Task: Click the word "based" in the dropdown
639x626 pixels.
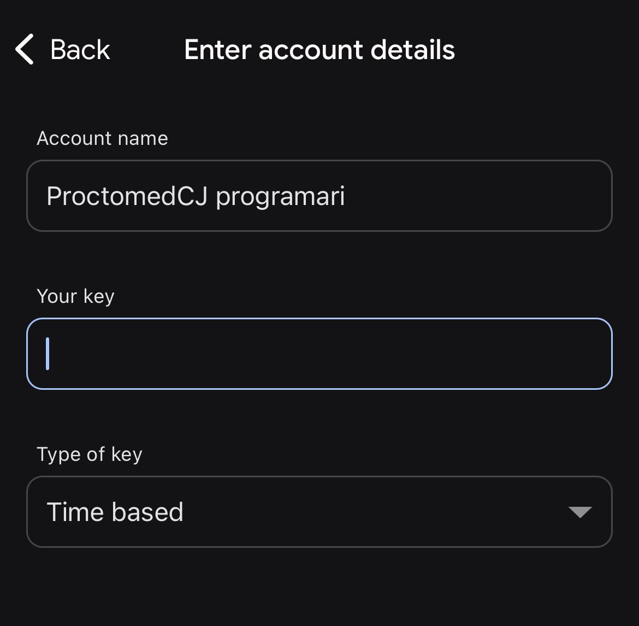Action: click(147, 512)
